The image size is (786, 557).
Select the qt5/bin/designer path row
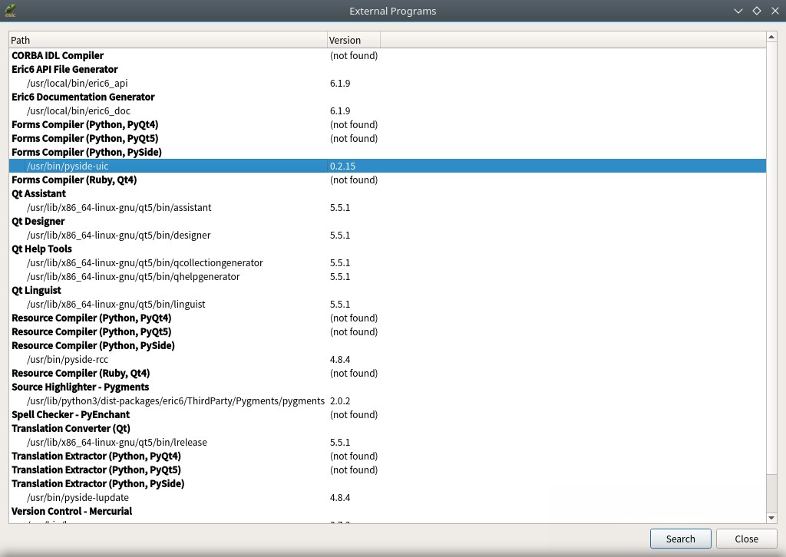click(388, 235)
